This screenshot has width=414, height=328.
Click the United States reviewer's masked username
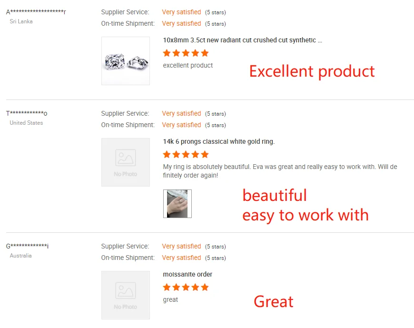tap(27, 113)
